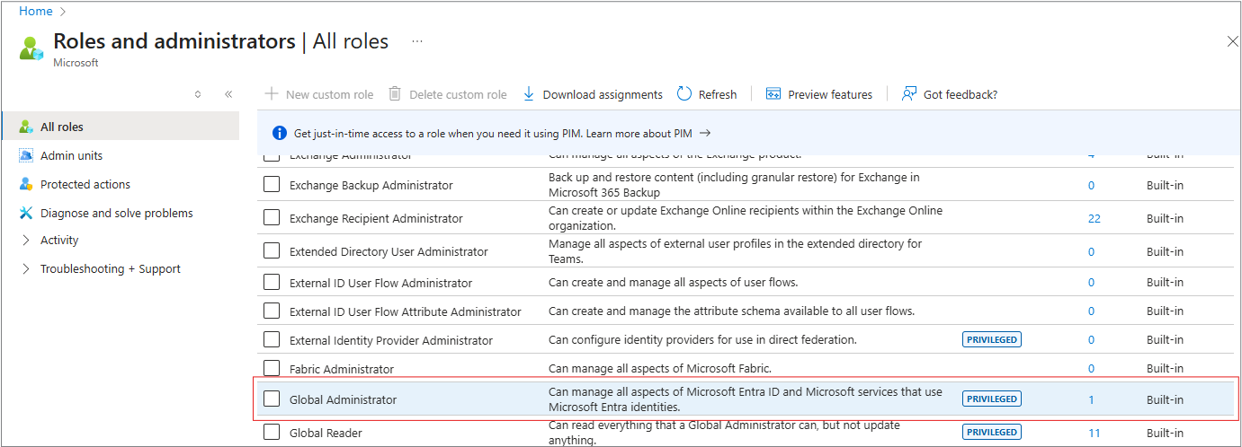Close the Roles and administrators blade
Image resolution: width=1242 pixels, height=447 pixels.
(x=1232, y=41)
